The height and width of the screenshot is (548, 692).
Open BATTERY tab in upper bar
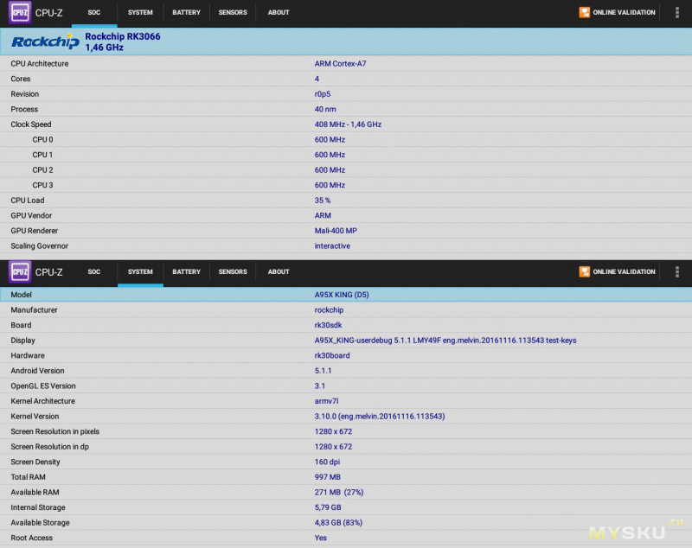tap(186, 12)
